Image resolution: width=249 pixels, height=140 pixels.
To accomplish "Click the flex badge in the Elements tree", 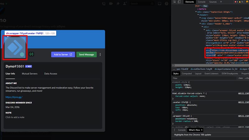I will (x=205, y=6).
